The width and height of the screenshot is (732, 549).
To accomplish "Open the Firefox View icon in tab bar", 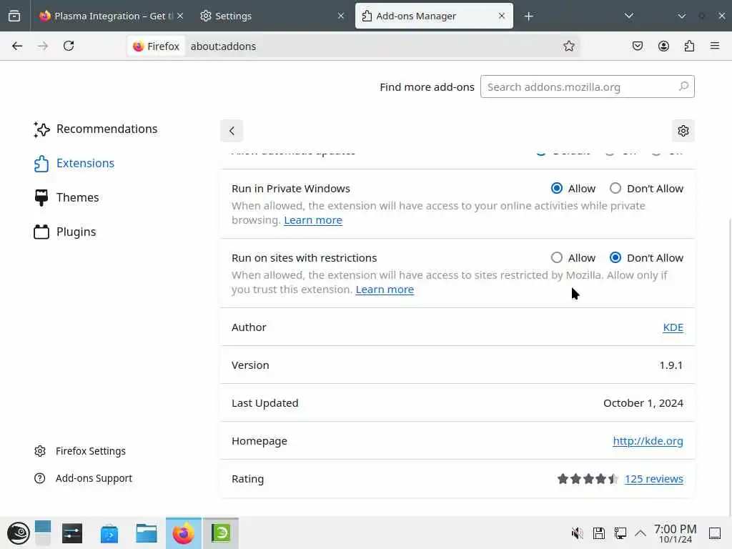I will tap(14, 16).
